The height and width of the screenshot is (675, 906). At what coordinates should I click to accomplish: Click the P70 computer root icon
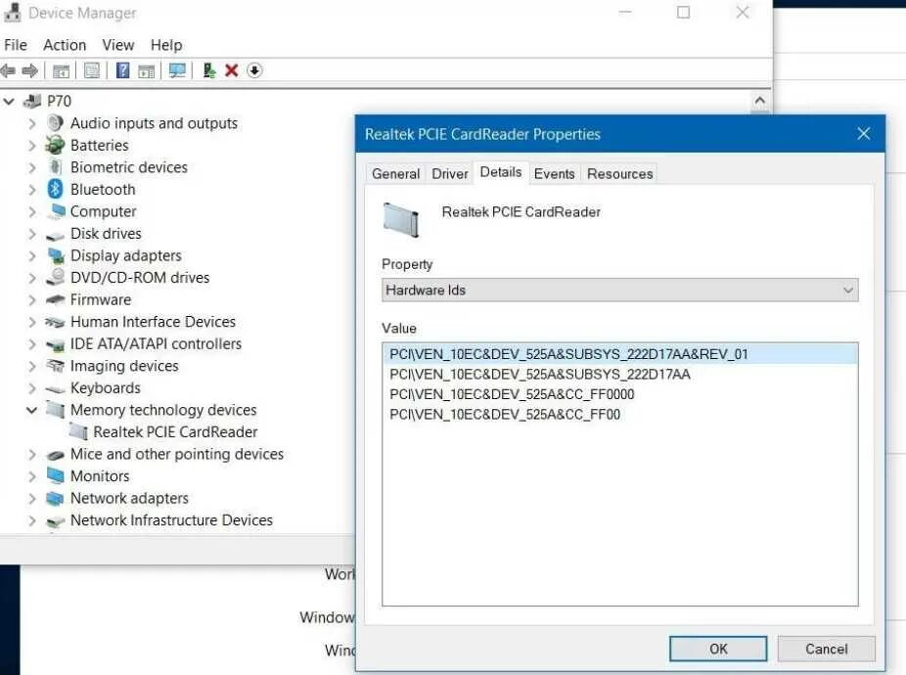[32, 101]
